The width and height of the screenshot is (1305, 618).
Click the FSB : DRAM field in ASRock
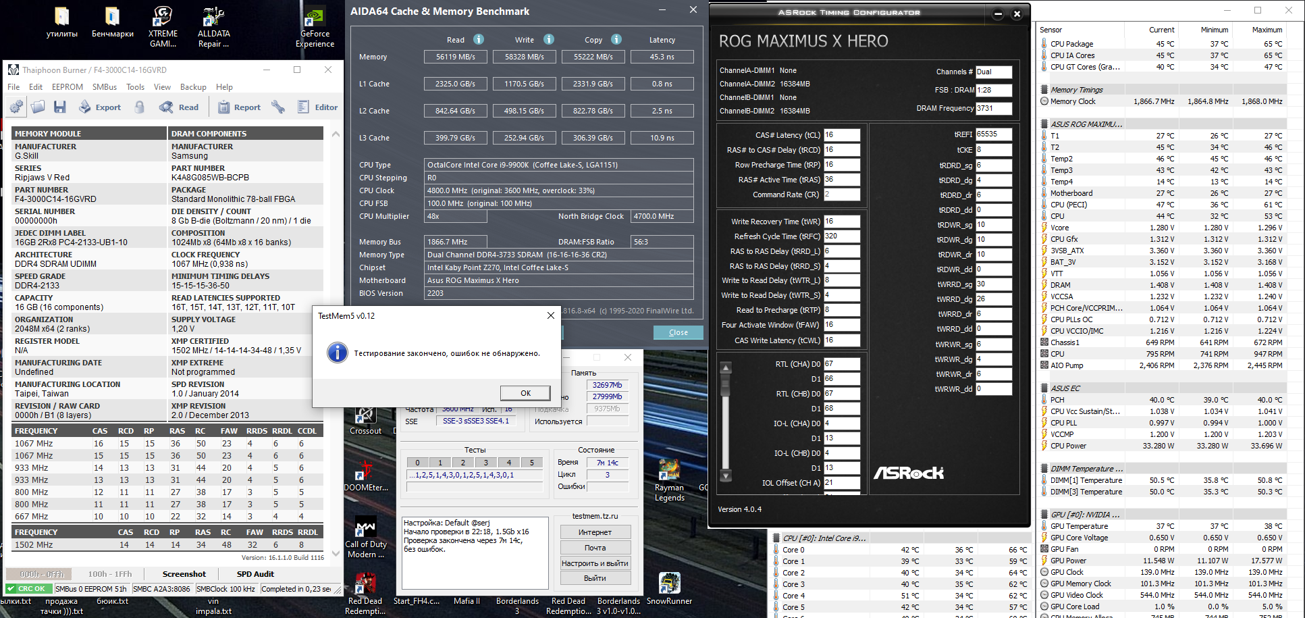click(x=994, y=90)
